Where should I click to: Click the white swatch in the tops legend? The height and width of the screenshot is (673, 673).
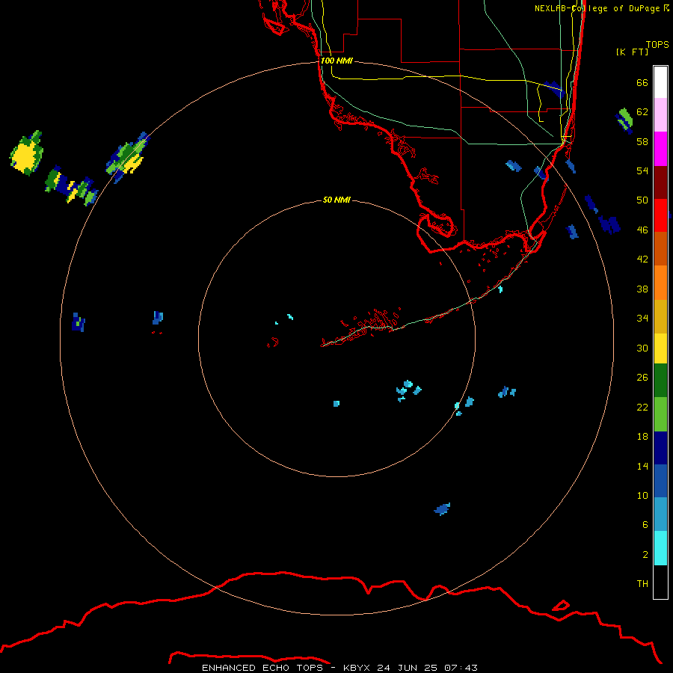660,82
